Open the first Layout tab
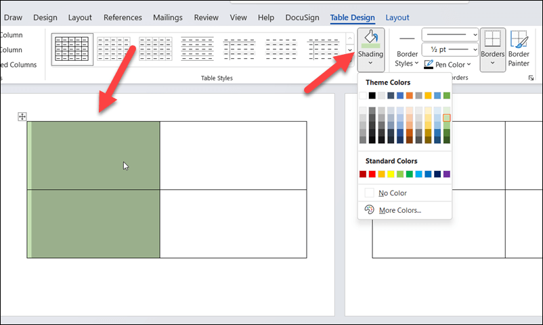This screenshot has width=543, height=325. (80, 18)
